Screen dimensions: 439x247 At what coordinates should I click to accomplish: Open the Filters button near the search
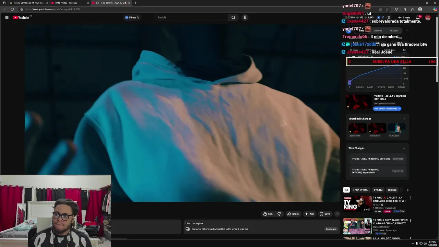(132, 17)
